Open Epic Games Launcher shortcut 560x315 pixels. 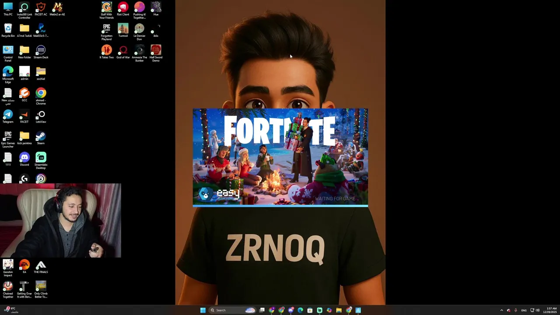pyautogui.click(x=8, y=140)
